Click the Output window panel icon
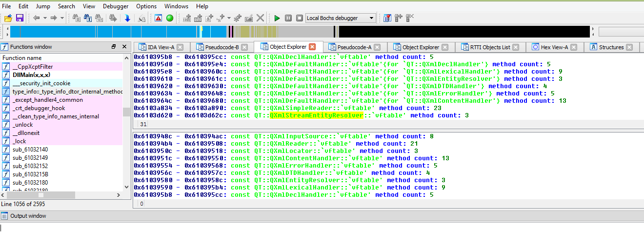Screen dimensions: 644x246 click(4, 216)
